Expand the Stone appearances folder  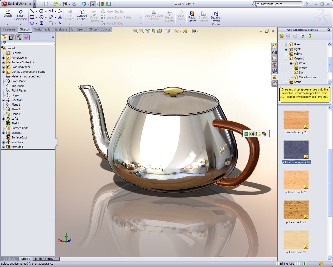point(286,82)
